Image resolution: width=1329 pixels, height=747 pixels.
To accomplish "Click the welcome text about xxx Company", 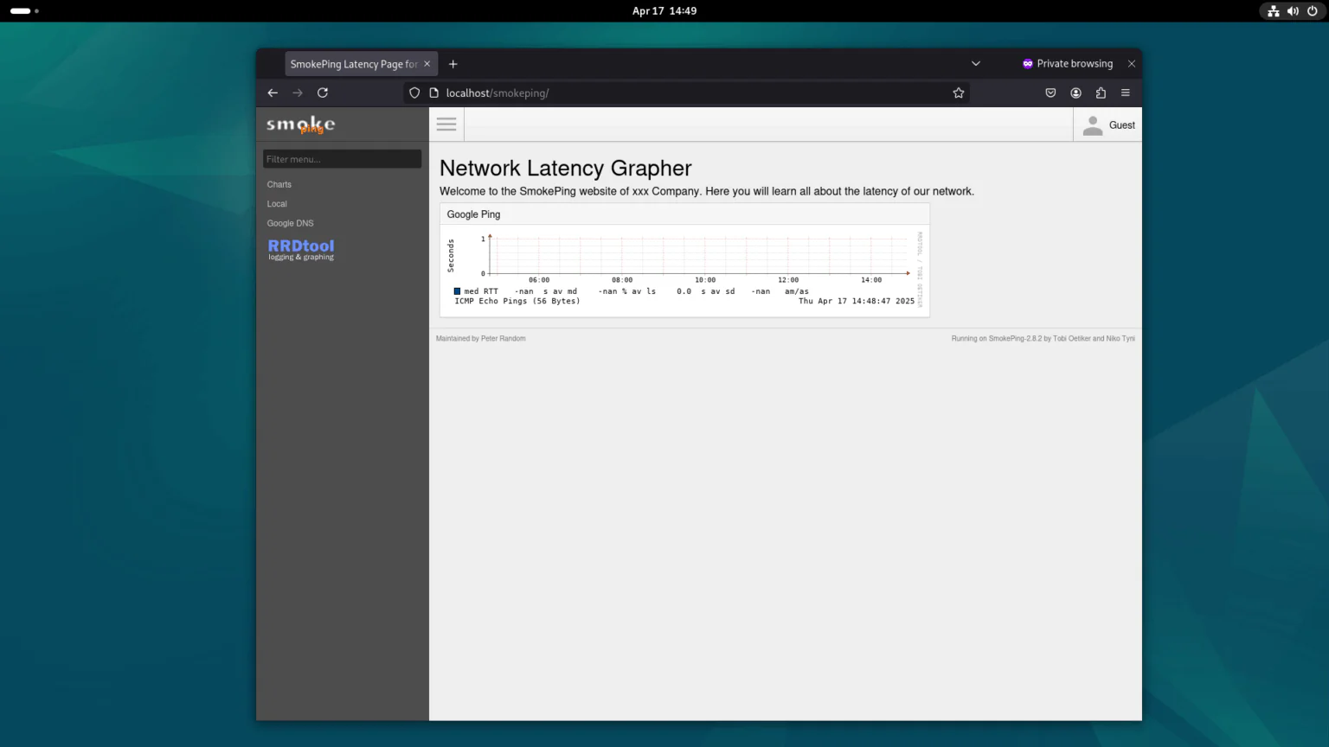I will pos(707,191).
